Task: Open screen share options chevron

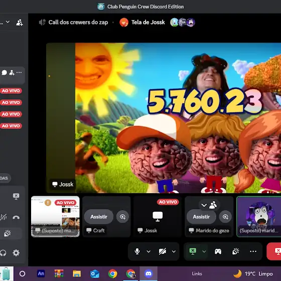Action: point(204,251)
